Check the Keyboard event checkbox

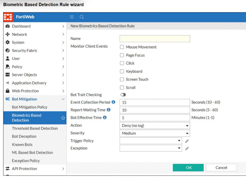pyautogui.click(x=122, y=71)
